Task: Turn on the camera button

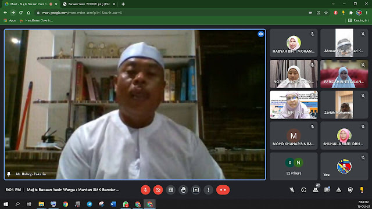Action: click(x=158, y=190)
